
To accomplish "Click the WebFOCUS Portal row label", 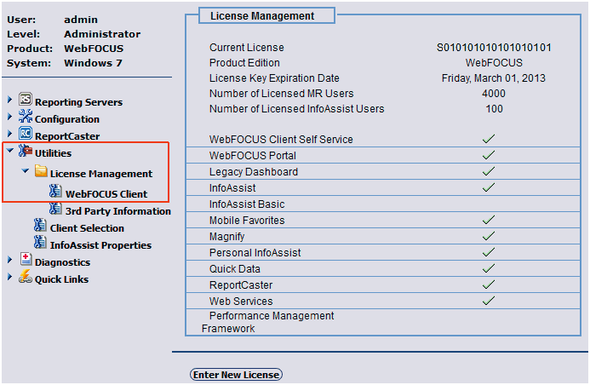I will point(253,156).
